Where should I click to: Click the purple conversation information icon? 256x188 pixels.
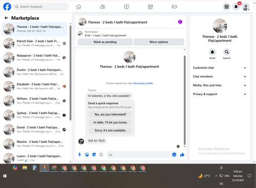pyautogui.click(x=180, y=22)
